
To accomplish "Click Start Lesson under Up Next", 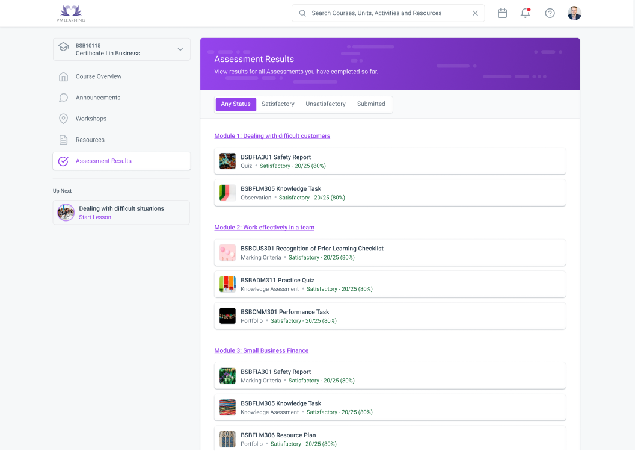I will (x=94, y=217).
